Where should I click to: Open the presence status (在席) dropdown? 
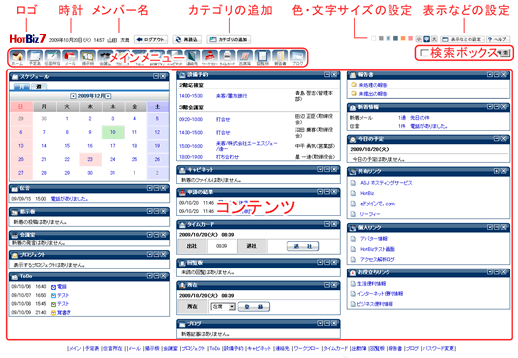(x=223, y=307)
